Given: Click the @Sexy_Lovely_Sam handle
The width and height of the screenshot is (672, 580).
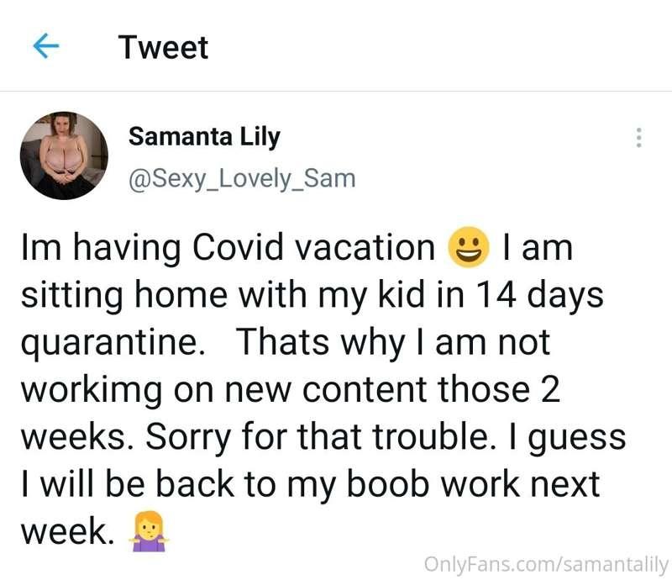Looking at the screenshot, I should (x=242, y=178).
